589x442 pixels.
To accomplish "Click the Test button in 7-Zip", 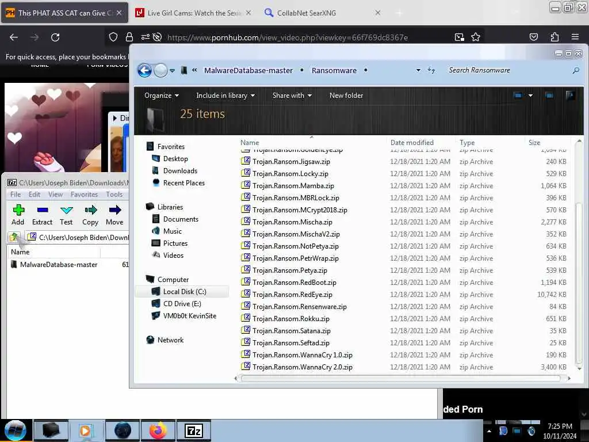I will 66,215.
